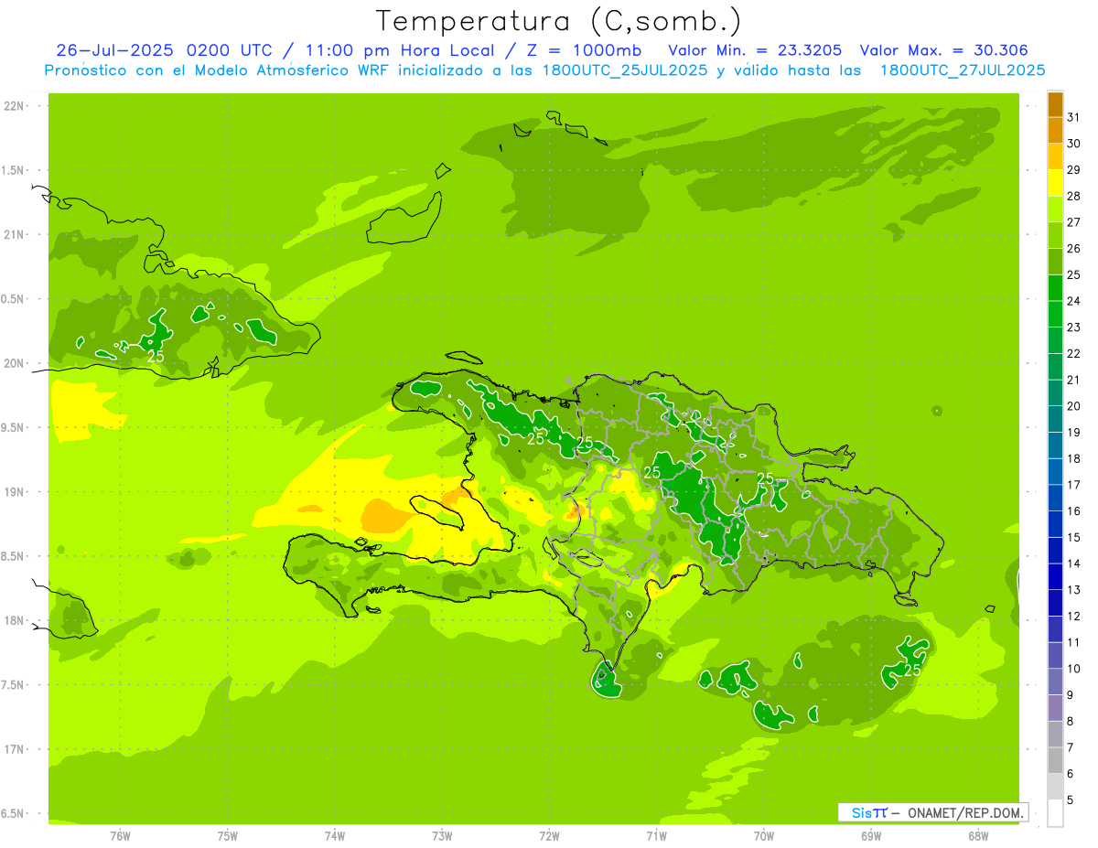Click the '75W' longitude axis label

click(x=228, y=837)
